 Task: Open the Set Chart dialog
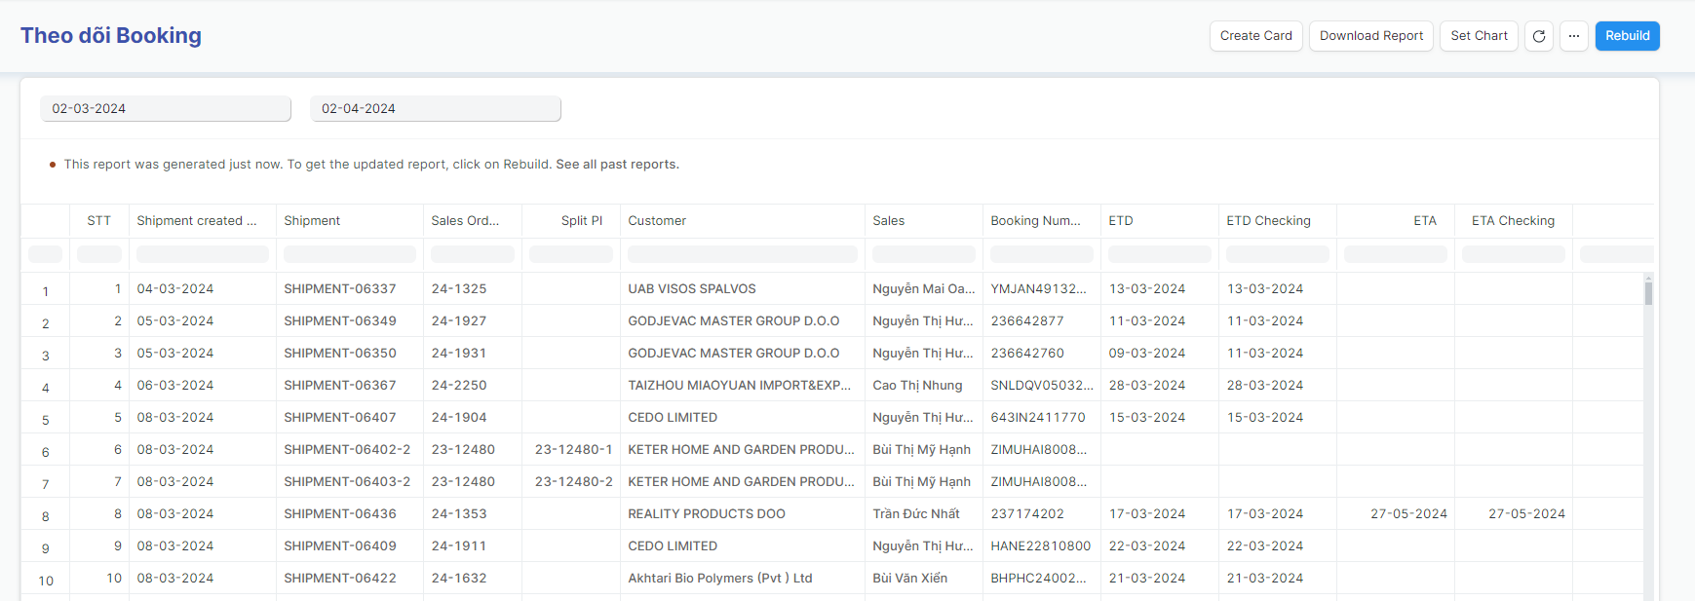pyautogui.click(x=1478, y=36)
